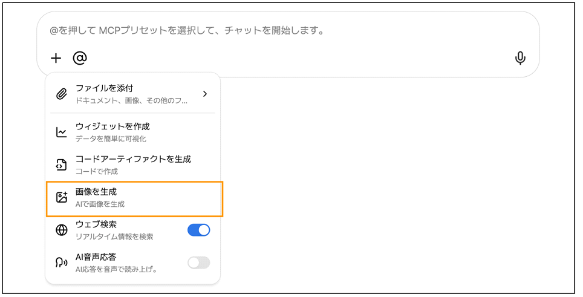Click the globe icon for ウェブ検索
This screenshot has width=583, height=297.
pos(61,230)
